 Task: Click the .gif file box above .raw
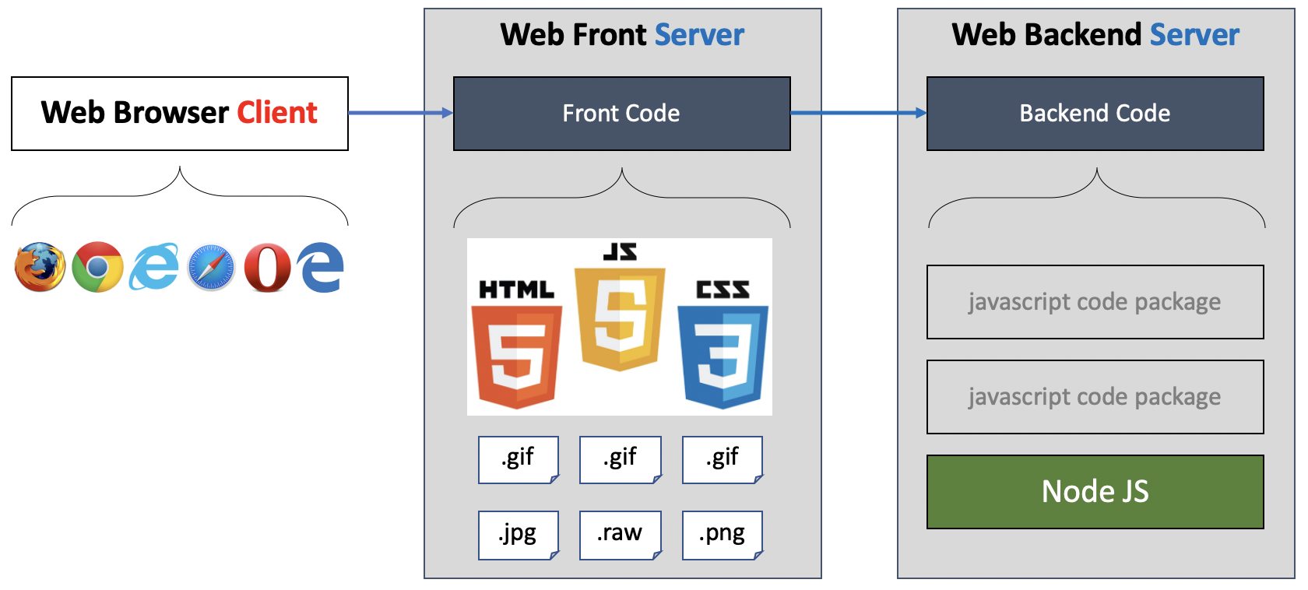click(x=621, y=460)
